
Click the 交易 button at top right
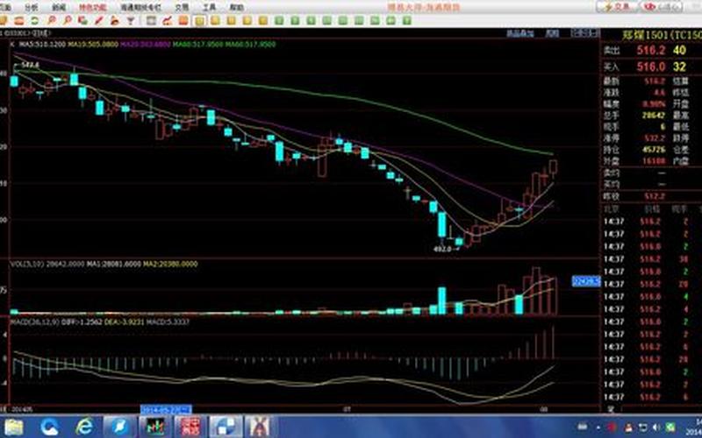(620, 6)
